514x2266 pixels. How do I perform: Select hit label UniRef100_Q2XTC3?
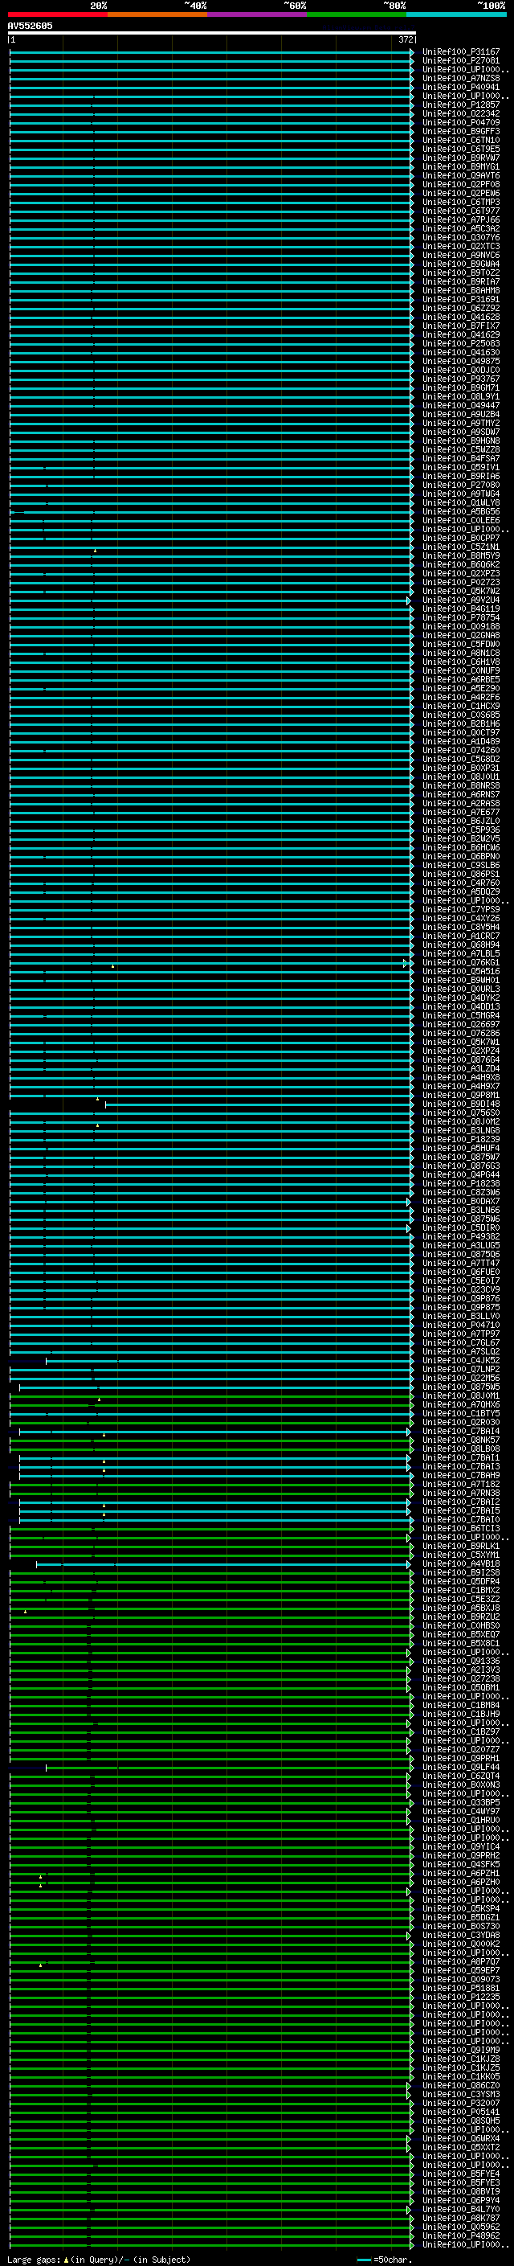pyautogui.click(x=461, y=246)
